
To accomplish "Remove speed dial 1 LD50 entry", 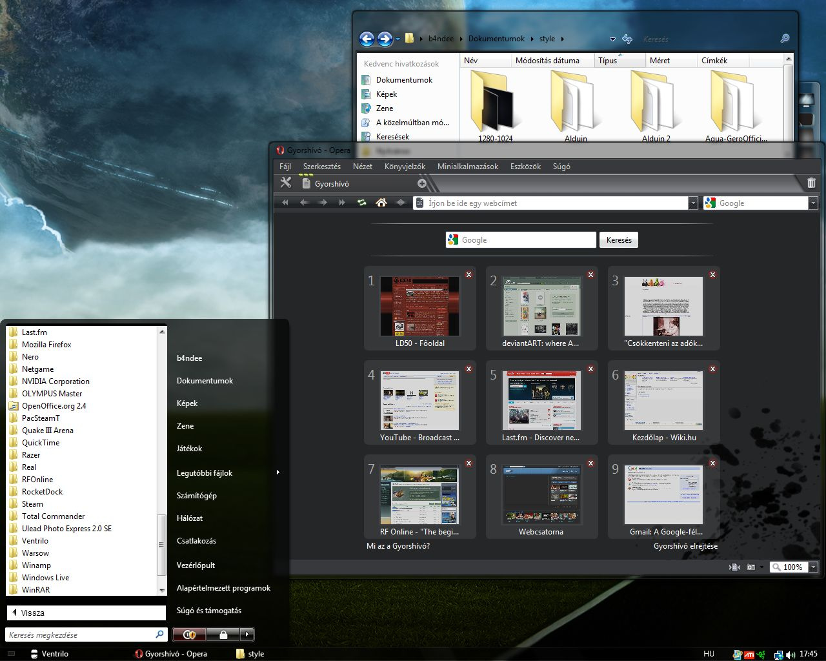I will 469,275.
